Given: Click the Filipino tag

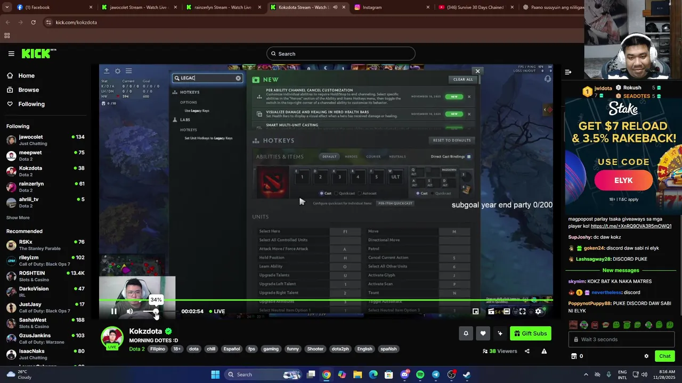Looking at the screenshot, I should [x=157, y=349].
